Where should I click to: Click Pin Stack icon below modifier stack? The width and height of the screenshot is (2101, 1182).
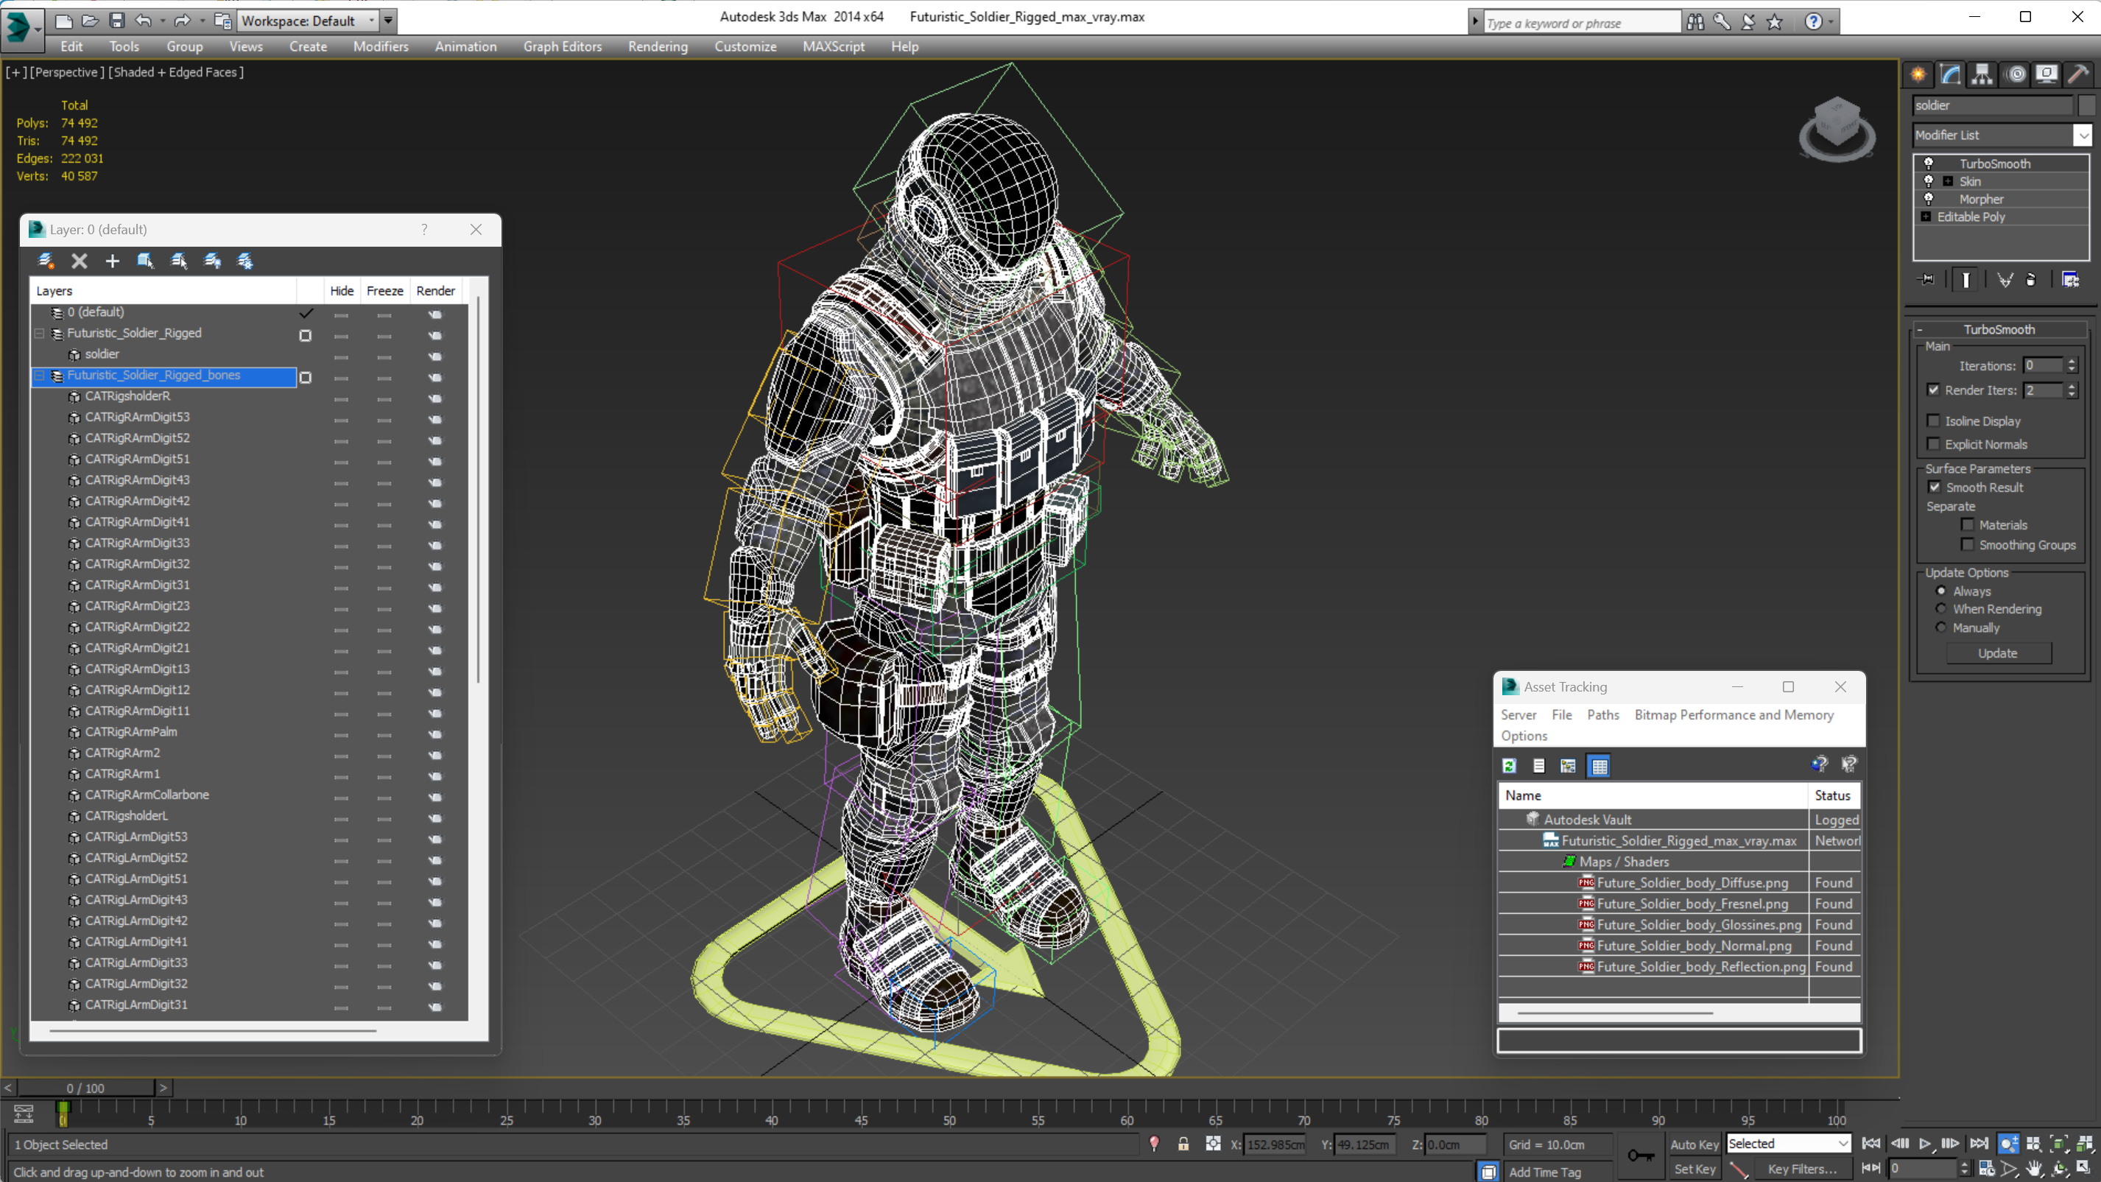(1927, 280)
